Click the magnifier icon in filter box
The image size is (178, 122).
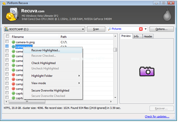click(x=110, y=29)
